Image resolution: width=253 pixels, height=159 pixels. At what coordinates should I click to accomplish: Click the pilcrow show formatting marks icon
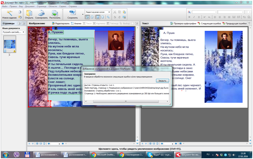(x=249, y=23)
